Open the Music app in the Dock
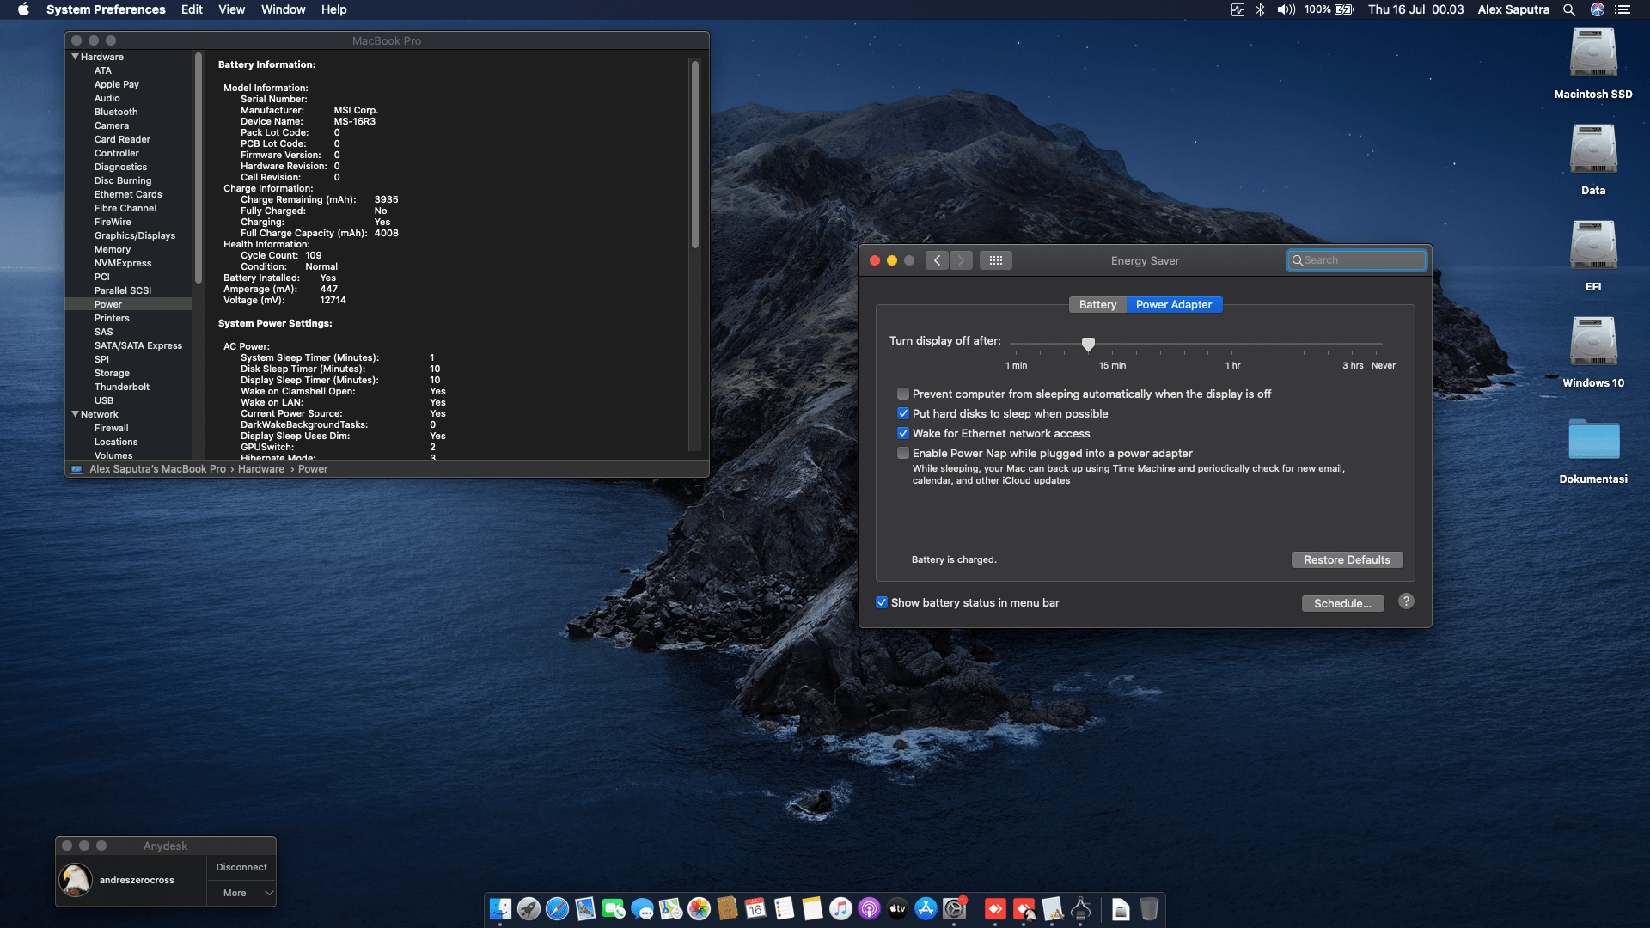 click(x=840, y=908)
